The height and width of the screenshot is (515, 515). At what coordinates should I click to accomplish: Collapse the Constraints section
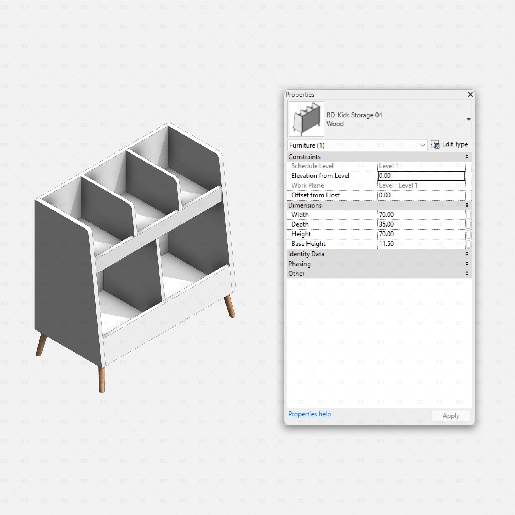467,157
